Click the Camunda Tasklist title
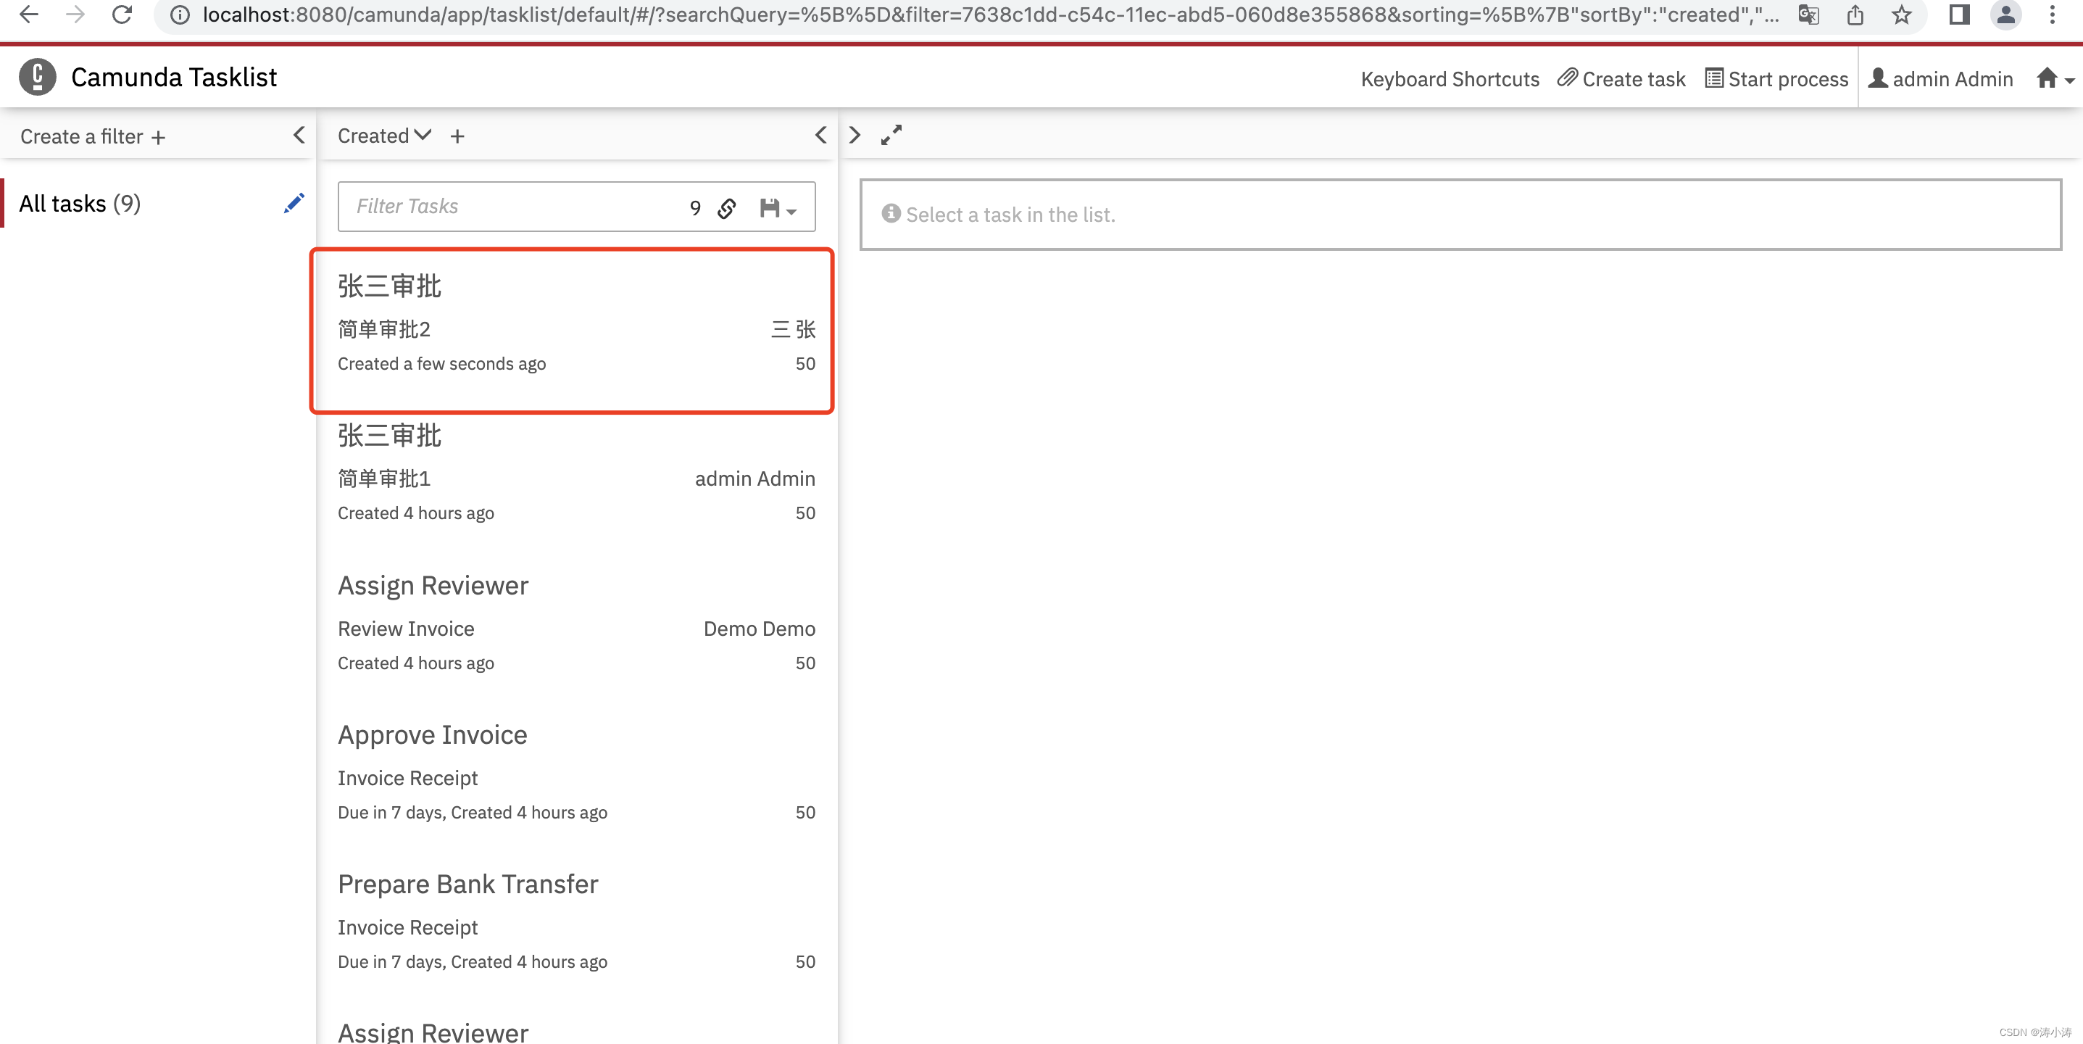Image resolution: width=2083 pixels, height=1044 pixels. (174, 78)
